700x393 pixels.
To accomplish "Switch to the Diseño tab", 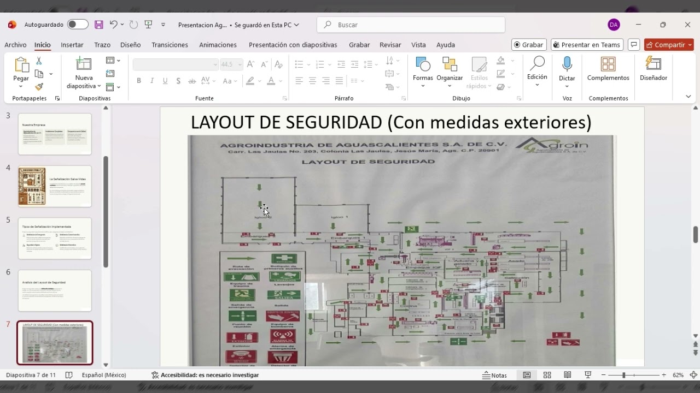I will tap(130, 45).
